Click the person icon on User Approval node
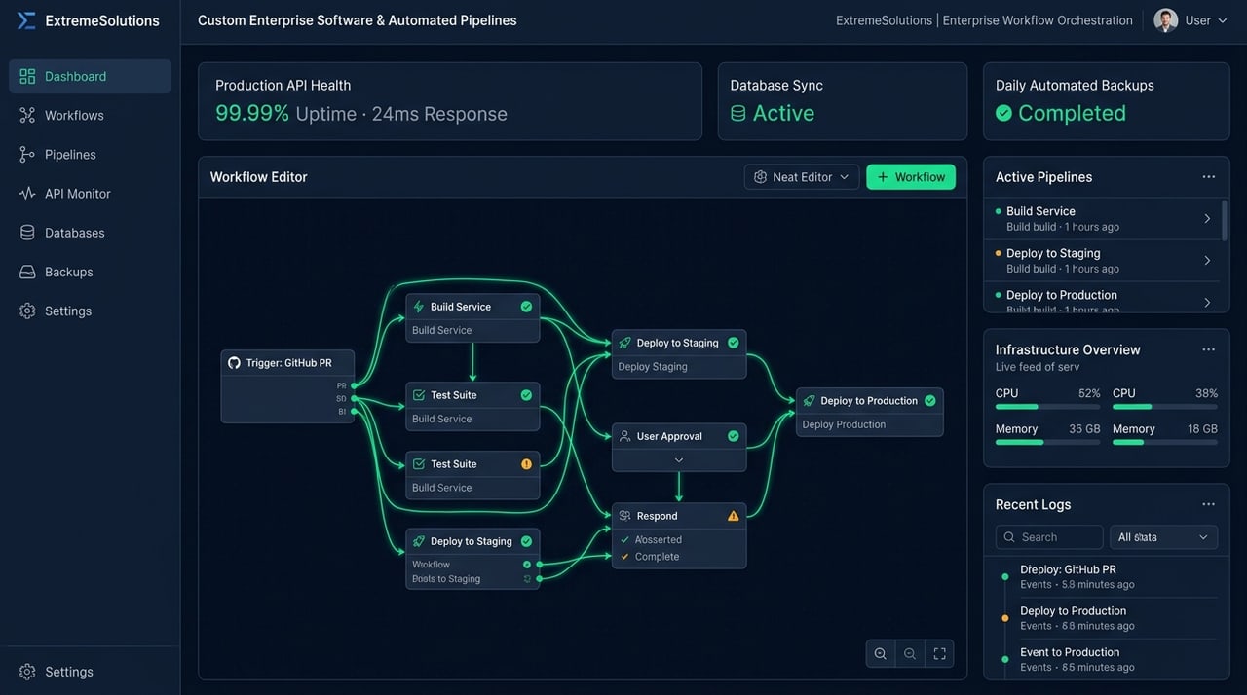The width and height of the screenshot is (1247, 695). (624, 436)
